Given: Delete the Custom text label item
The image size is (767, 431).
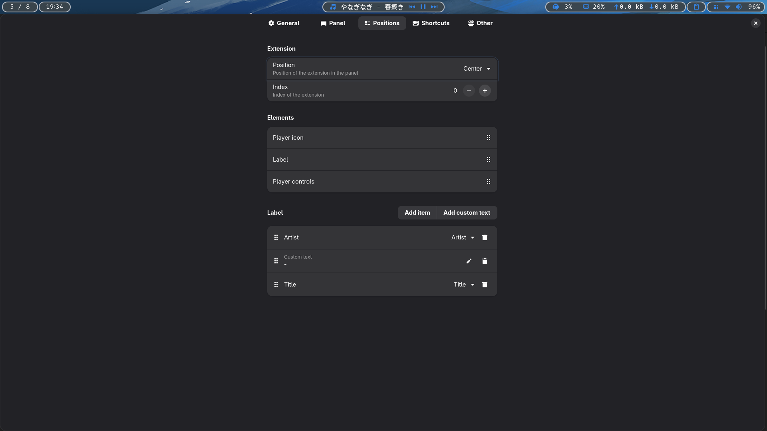Looking at the screenshot, I should [485, 261].
